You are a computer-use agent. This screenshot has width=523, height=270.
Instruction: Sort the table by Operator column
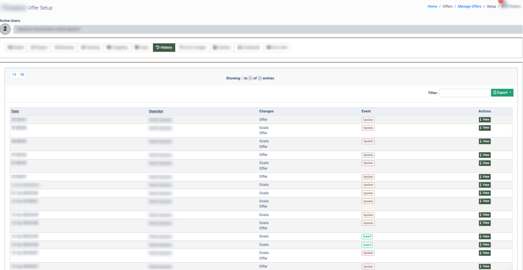tap(156, 111)
